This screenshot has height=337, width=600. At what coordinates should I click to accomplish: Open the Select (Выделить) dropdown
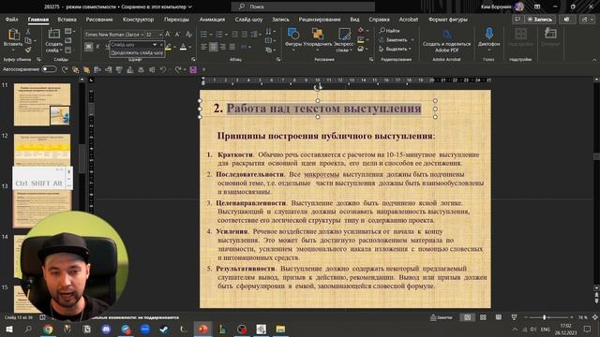click(395, 49)
